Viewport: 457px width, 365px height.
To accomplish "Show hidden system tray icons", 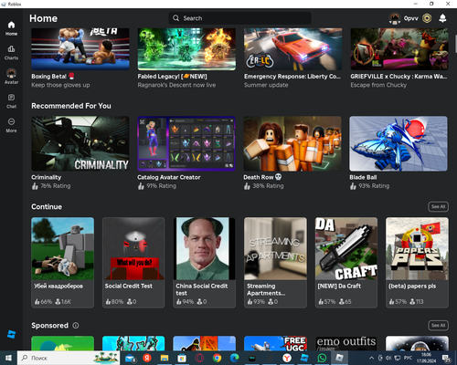I will (x=371, y=358).
